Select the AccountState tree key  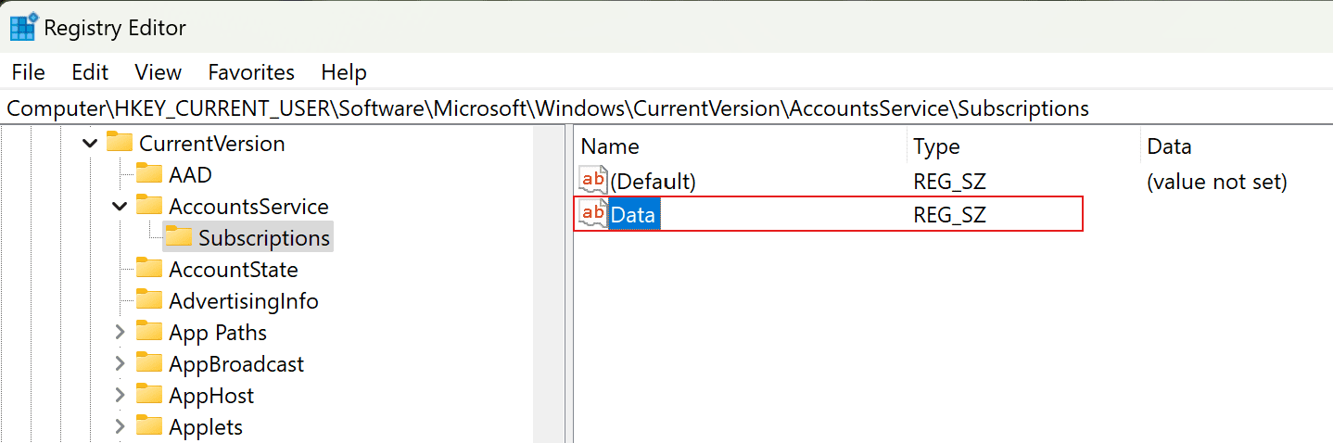(x=234, y=270)
